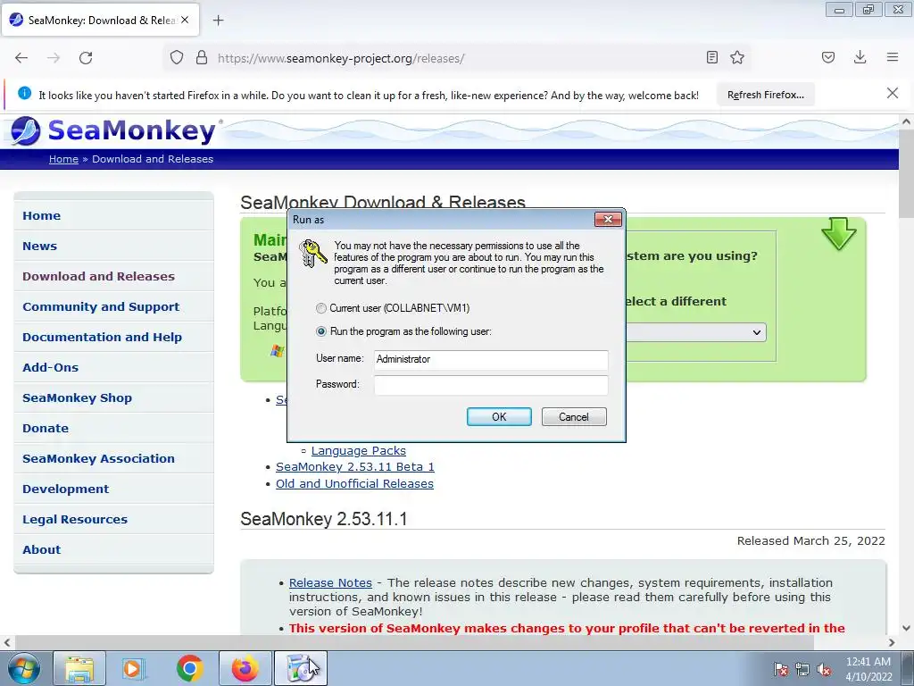This screenshot has width=914, height=686.
Task: Follow the Home breadcrumb link
Action: [x=63, y=159]
